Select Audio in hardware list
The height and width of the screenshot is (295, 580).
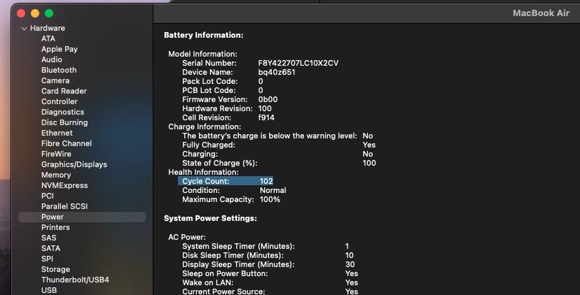(52, 59)
